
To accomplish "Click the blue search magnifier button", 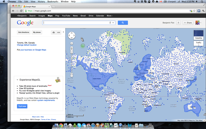I will pos(123,23).
